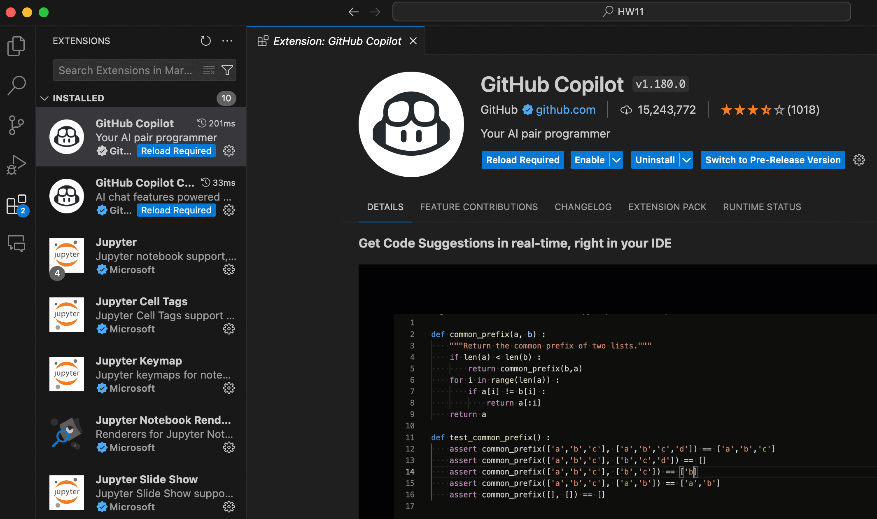Select the Jupyter Notebook Renderers extension
Viewport: 877px width, 519px height.
coord(141,433)
